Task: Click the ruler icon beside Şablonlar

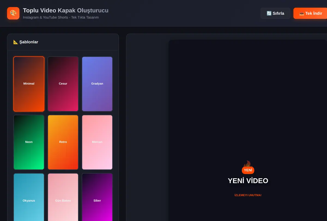Action: tap(16, 42)
